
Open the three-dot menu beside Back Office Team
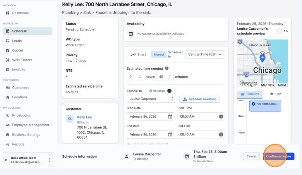tap(49, 160)
